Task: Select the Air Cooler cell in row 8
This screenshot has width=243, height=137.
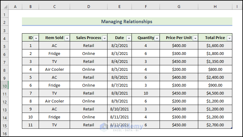Action: click(x=54, y=69)
